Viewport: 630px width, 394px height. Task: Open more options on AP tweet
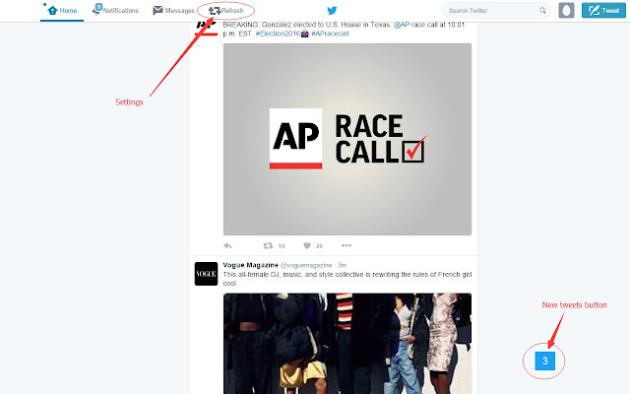click(x=346, y=245)
